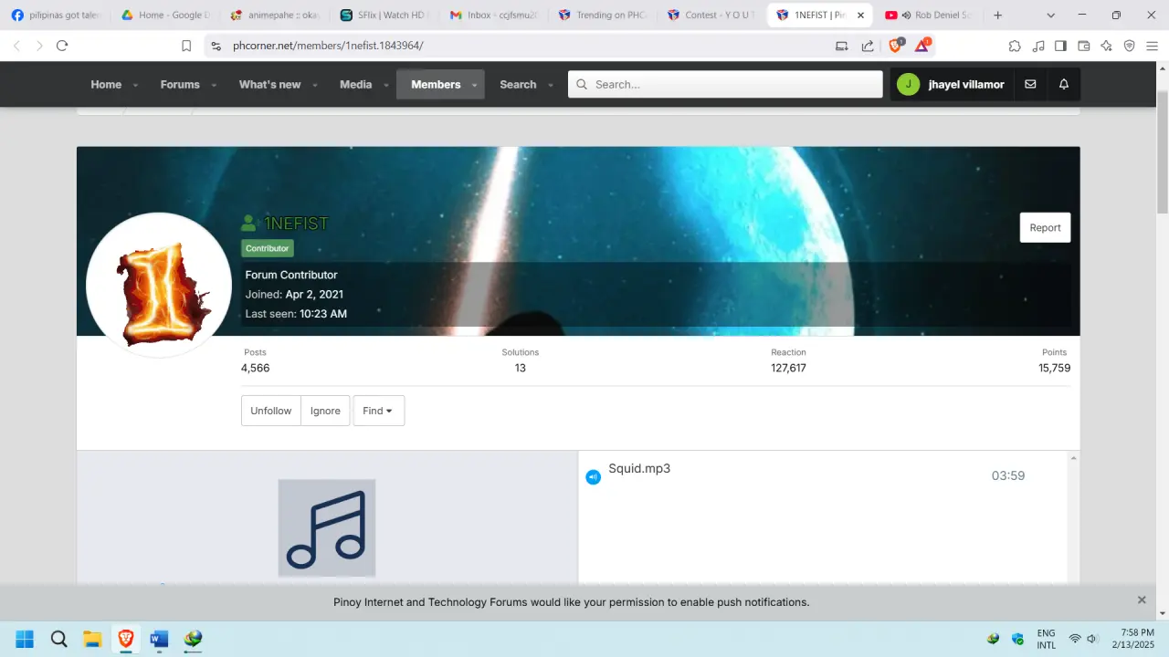Click the 1NEFIST profile avatar
The image size is (1169, 657).
click(159, 286)
